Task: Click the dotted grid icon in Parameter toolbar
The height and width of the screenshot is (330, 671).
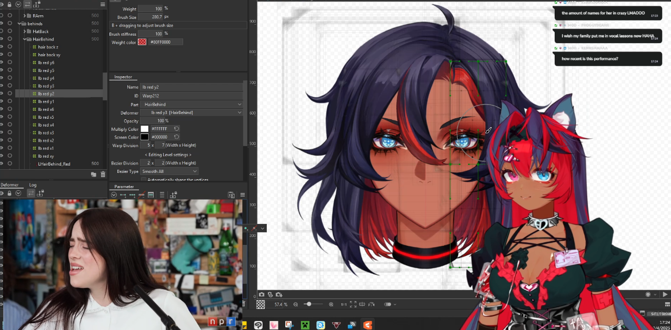Action: click(162, 195)
